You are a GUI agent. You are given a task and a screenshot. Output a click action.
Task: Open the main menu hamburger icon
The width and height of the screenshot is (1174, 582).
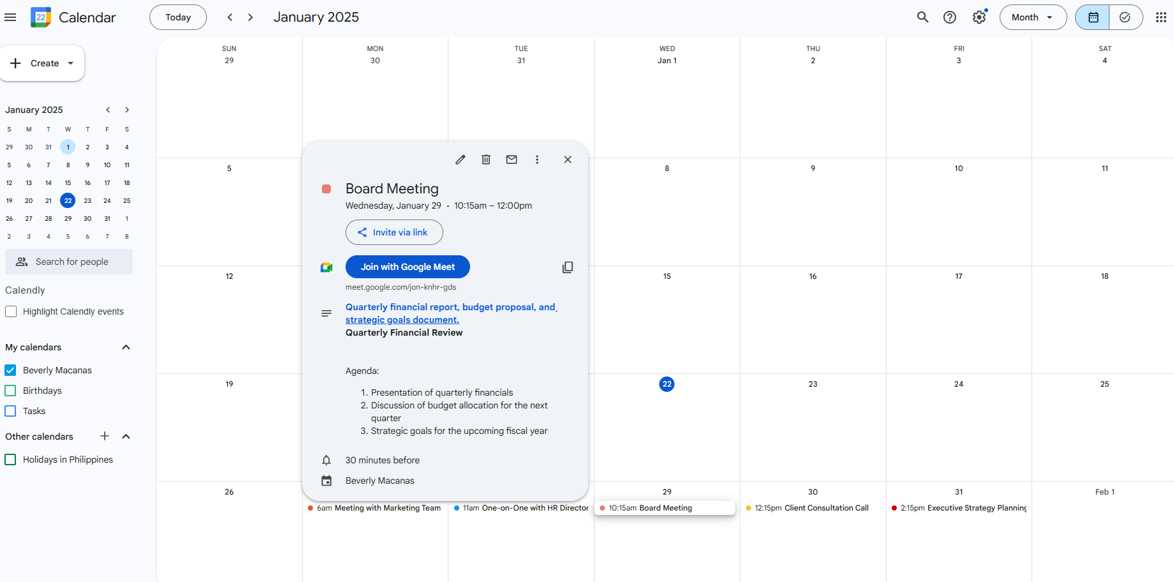(10, 17)
